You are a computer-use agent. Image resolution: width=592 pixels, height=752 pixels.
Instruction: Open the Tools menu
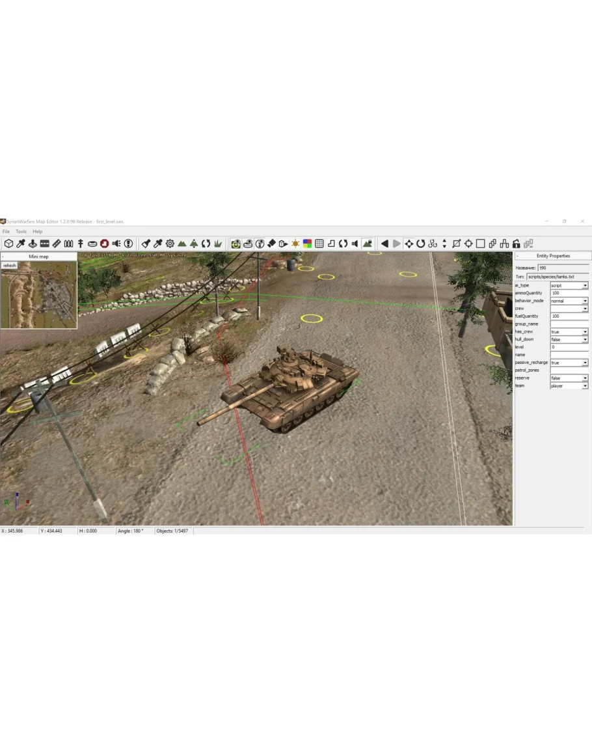pyautogui.click(x=21, y=232)
